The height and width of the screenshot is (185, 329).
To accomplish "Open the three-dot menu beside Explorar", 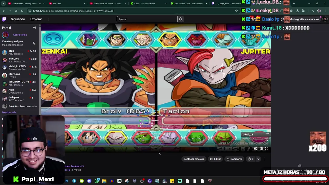I will pos(49,19).
